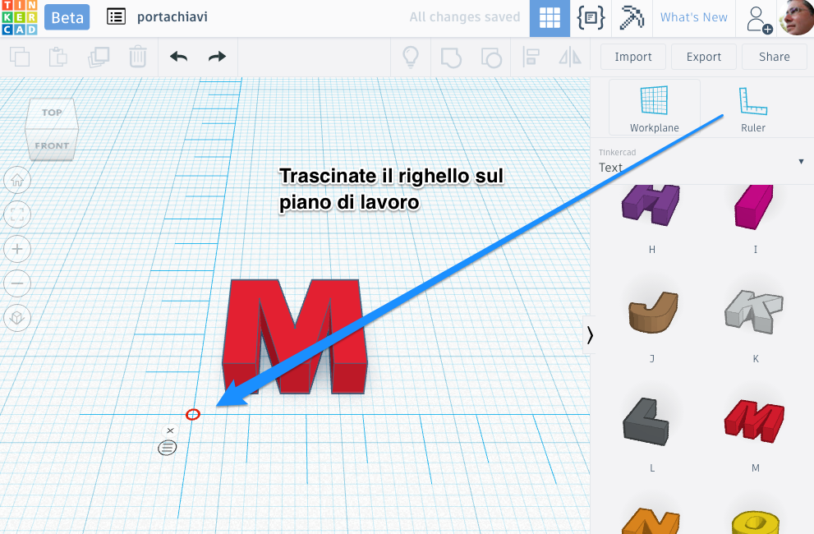This screenshot has height=534, width=814.
Task: Open the Text shapes category dropdown
Action: click(x=702, y=162)
